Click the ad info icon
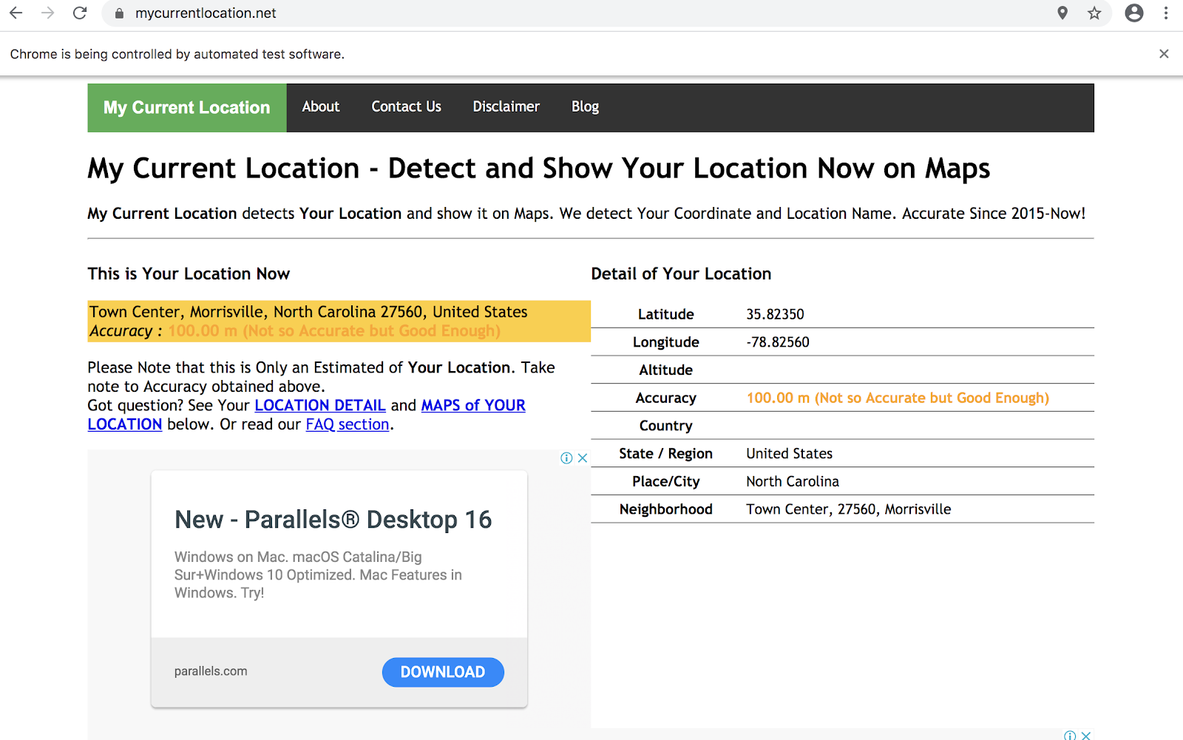 point(566,458)
